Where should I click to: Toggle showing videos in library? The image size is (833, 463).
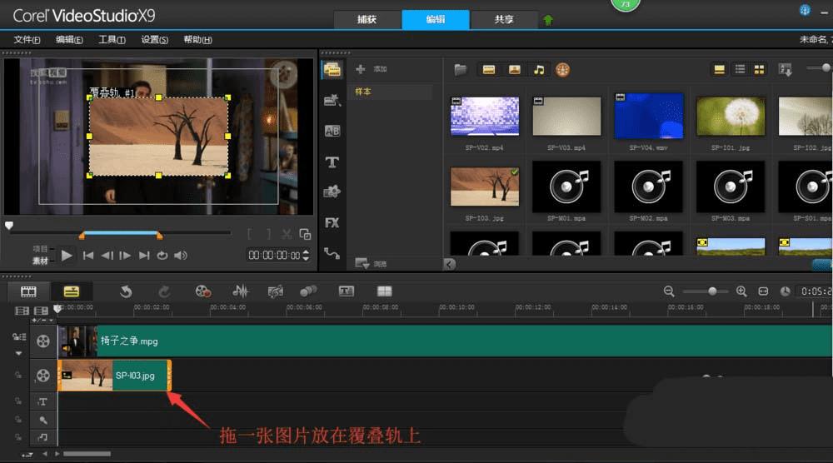[x=489, y=70]
